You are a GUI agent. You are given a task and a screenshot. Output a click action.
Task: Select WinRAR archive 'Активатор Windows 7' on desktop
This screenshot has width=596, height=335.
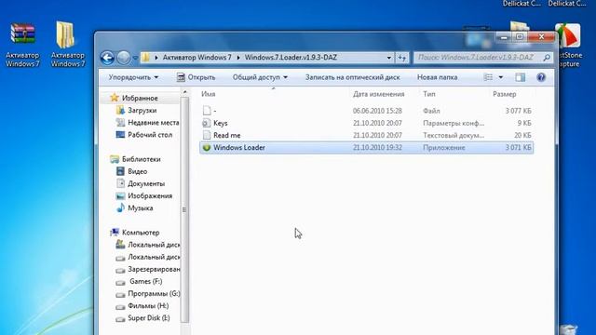[22, 45]
